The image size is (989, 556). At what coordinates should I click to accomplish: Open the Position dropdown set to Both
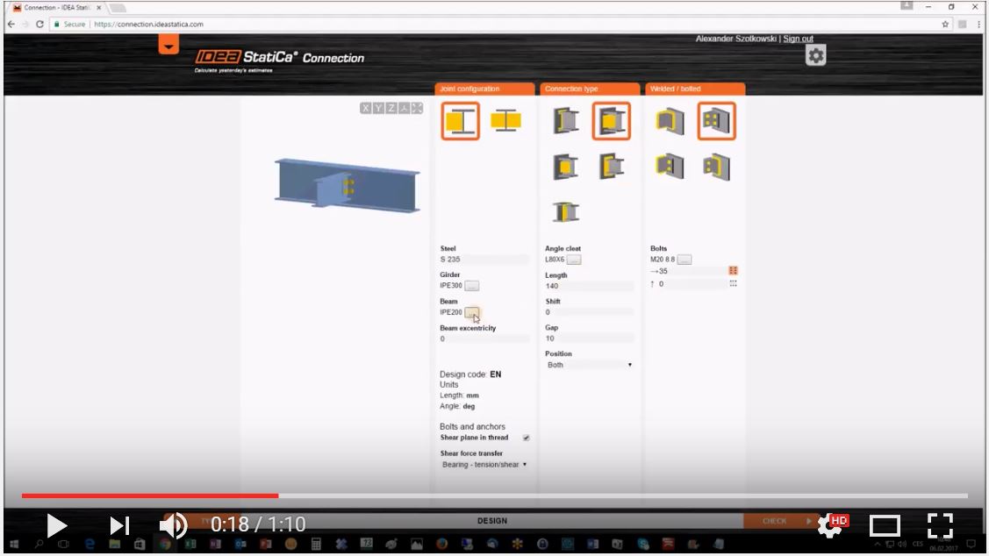click(x=589, y=365)
